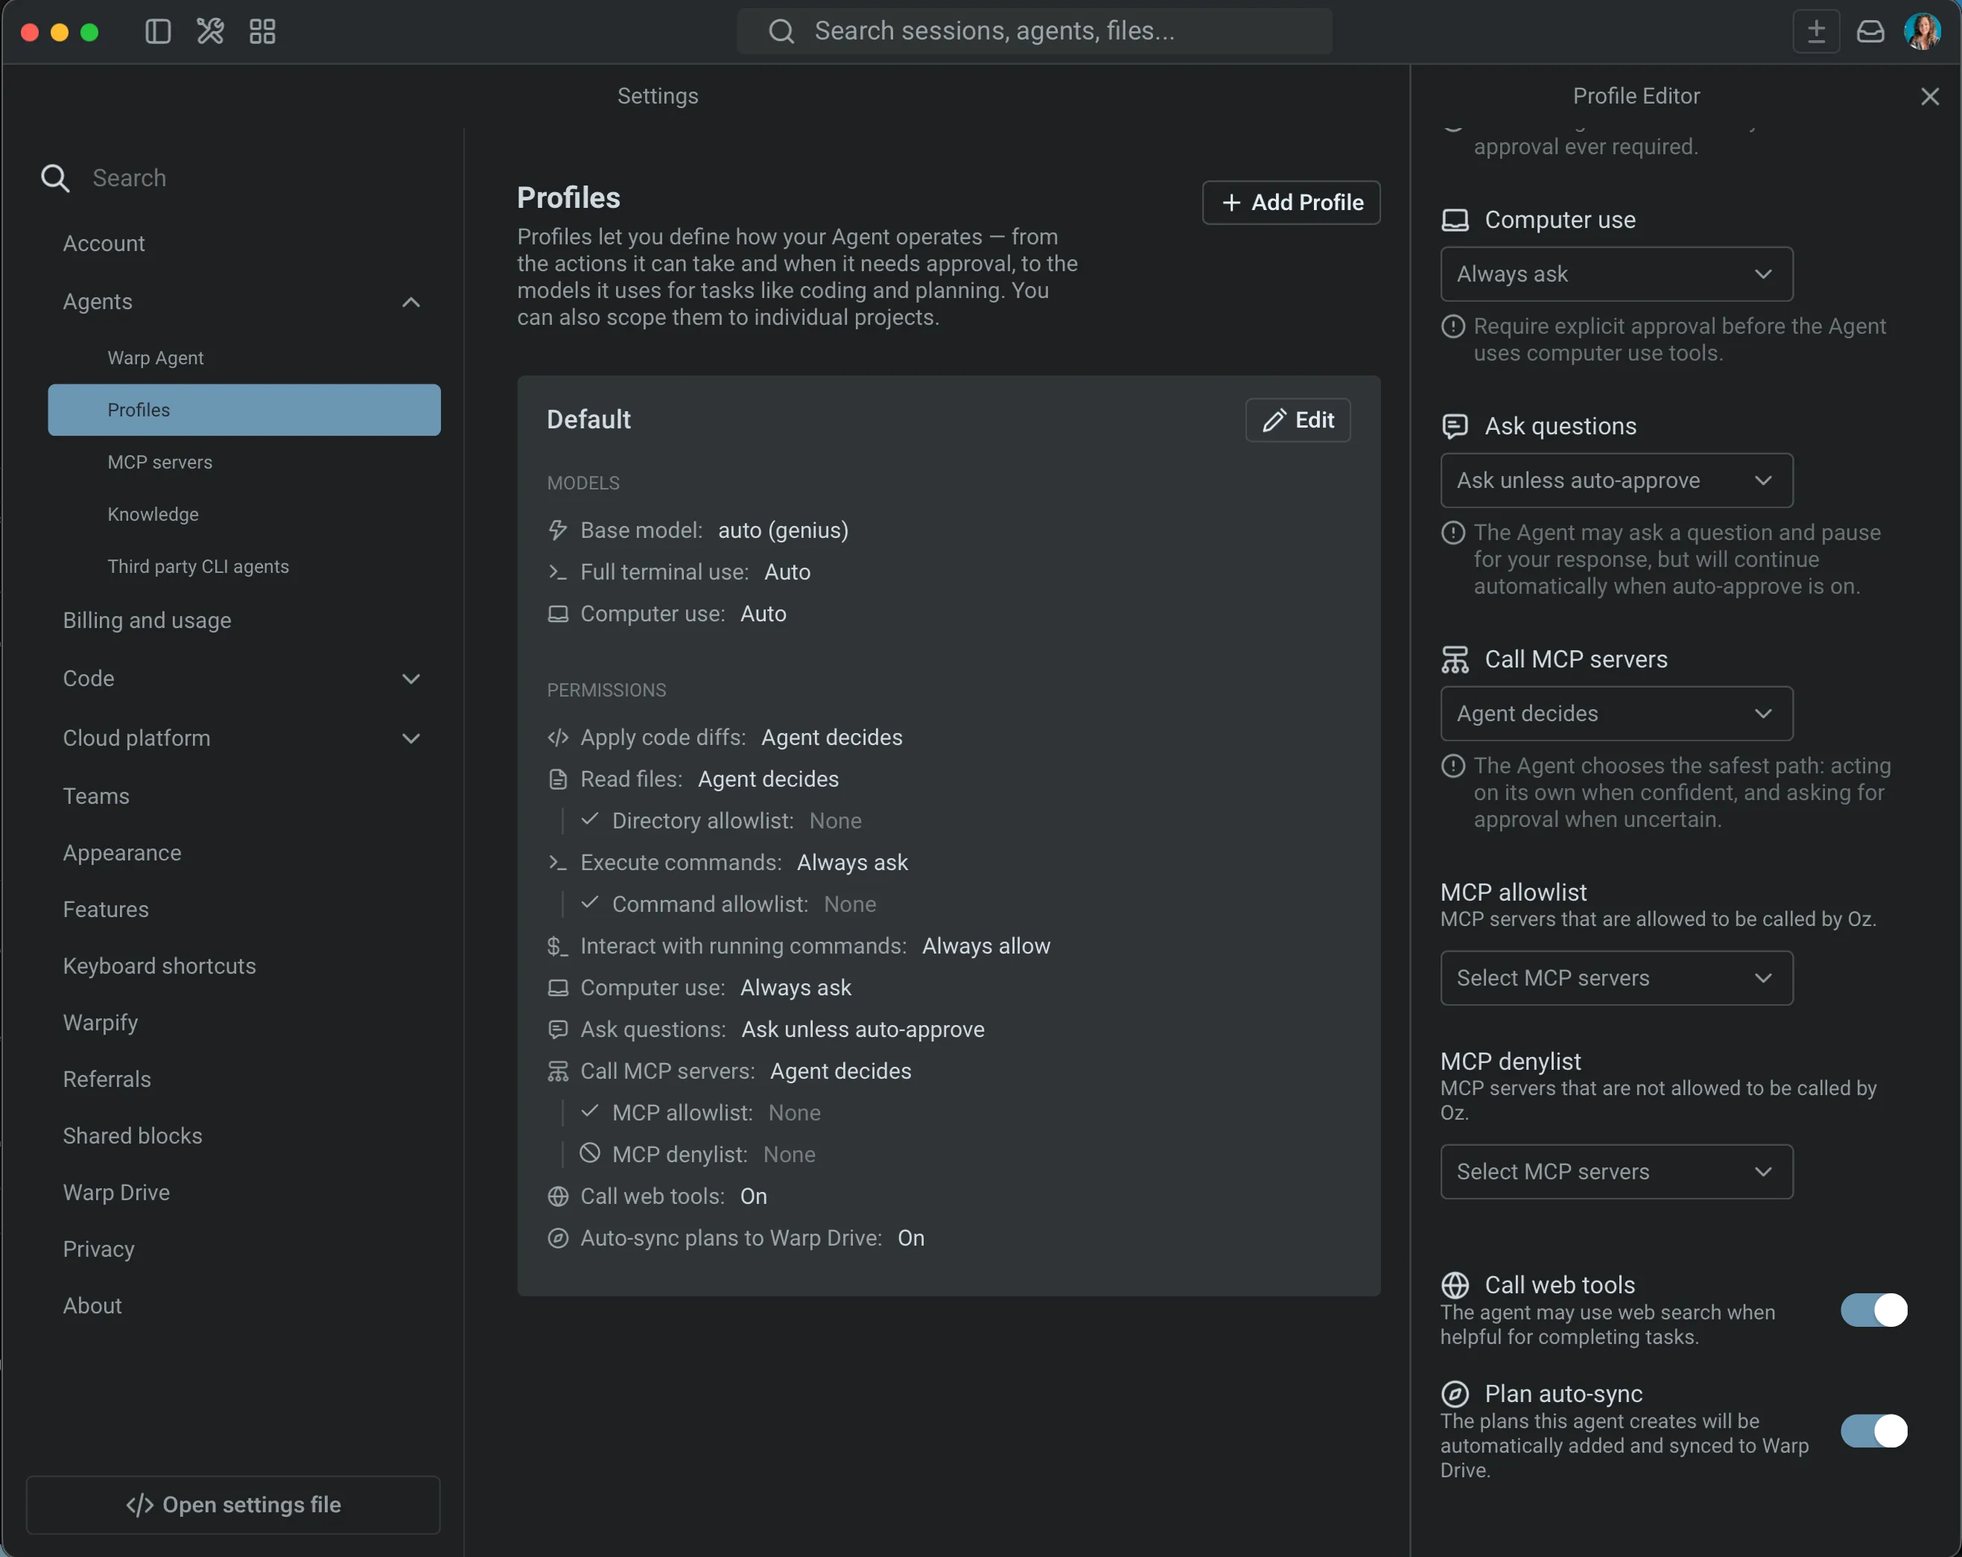This screenshot has width=1962, height=1557.
Task: Toggle the Call web tools switch
Action: click(x=1875, y=1310)
